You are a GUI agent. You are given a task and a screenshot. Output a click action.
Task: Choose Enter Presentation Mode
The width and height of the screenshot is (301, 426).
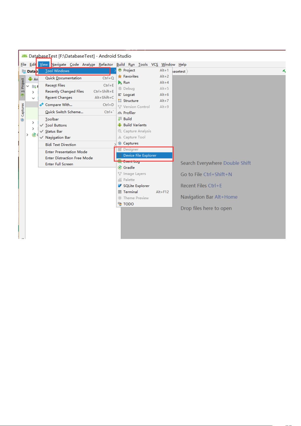[x=77, y=152]
